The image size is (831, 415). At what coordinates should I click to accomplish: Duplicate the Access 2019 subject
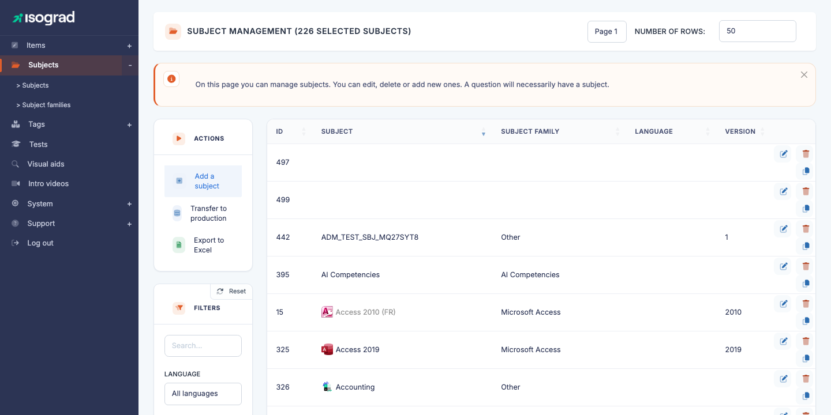pyautogui.click(x=806, y=359)
